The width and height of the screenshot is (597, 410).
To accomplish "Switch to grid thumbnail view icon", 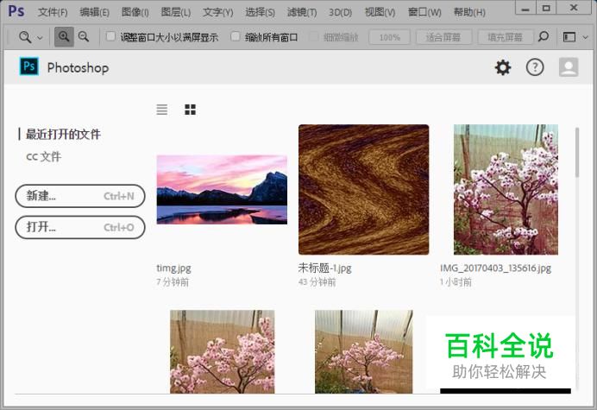I will pos(190,110).
